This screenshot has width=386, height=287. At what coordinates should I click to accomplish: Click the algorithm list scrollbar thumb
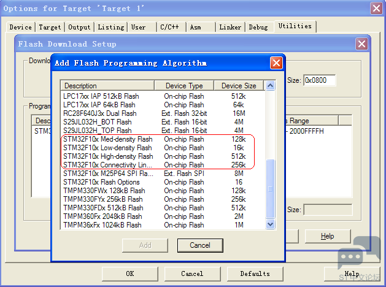coord(270,189)
